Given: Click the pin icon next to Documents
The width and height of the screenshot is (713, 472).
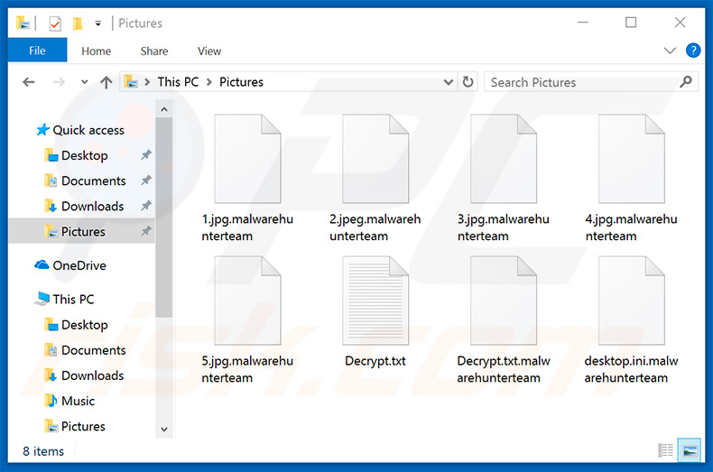Looking at the screenshot, I should [145, 180].
